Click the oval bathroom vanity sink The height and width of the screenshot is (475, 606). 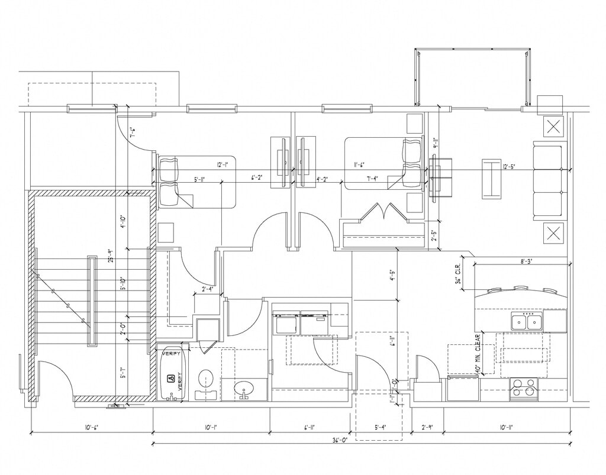point(244,389)
